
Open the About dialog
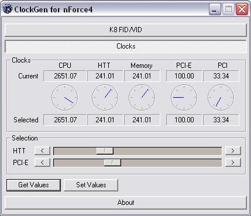[x=126, y=203]
